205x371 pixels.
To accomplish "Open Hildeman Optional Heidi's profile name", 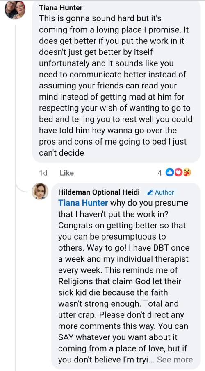I will [x=99, y=192].
